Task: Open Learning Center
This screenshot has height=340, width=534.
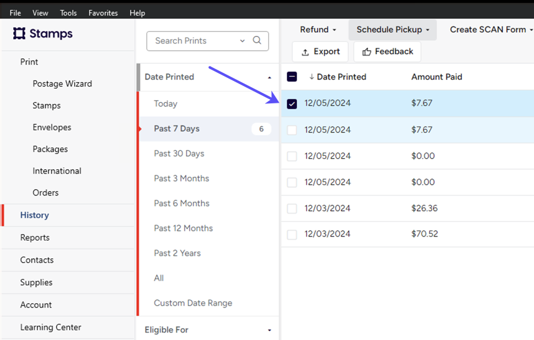Action: click(x=68, y=328)
